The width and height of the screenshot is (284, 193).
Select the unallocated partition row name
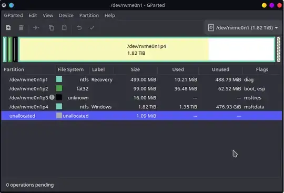[22, 116]
